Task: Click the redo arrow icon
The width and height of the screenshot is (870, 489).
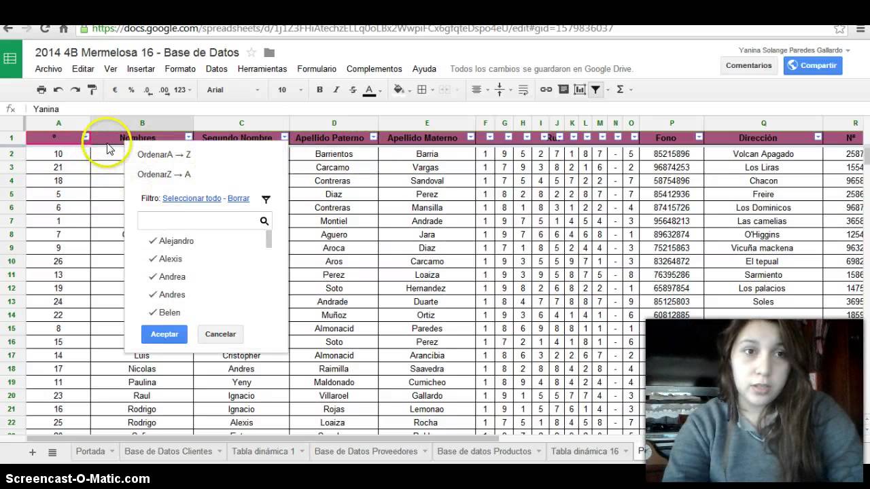Action: 75,90
